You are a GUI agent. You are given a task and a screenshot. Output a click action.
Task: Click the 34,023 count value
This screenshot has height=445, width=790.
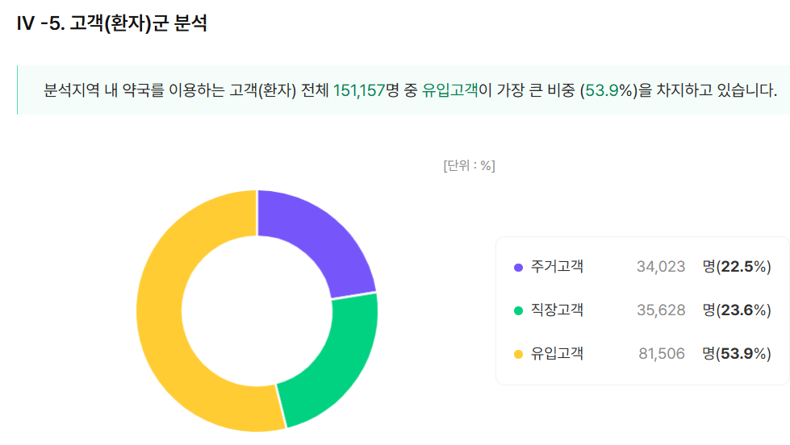pyautogui.click(x=661, y=266)
